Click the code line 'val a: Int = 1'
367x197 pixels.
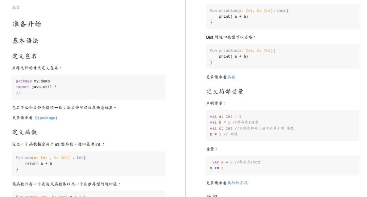(x=225, y=117)
